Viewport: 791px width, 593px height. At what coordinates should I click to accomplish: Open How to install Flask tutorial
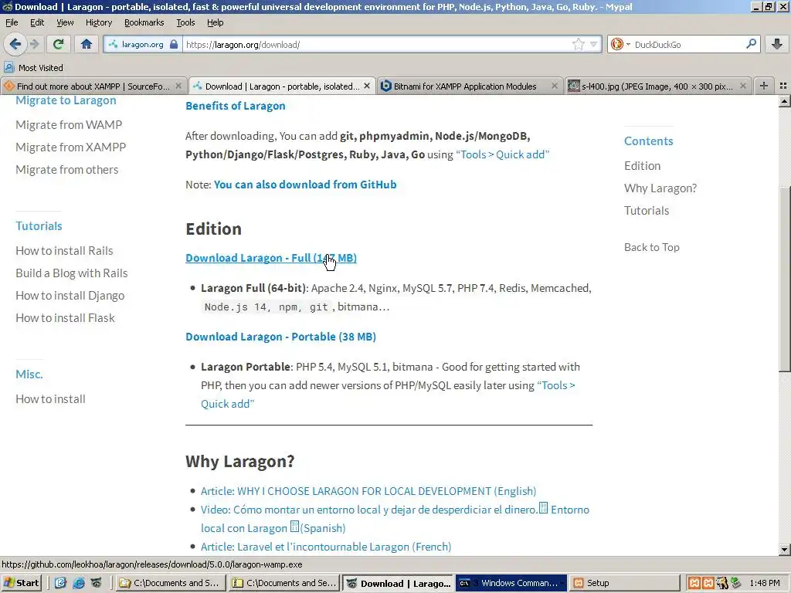65,317
